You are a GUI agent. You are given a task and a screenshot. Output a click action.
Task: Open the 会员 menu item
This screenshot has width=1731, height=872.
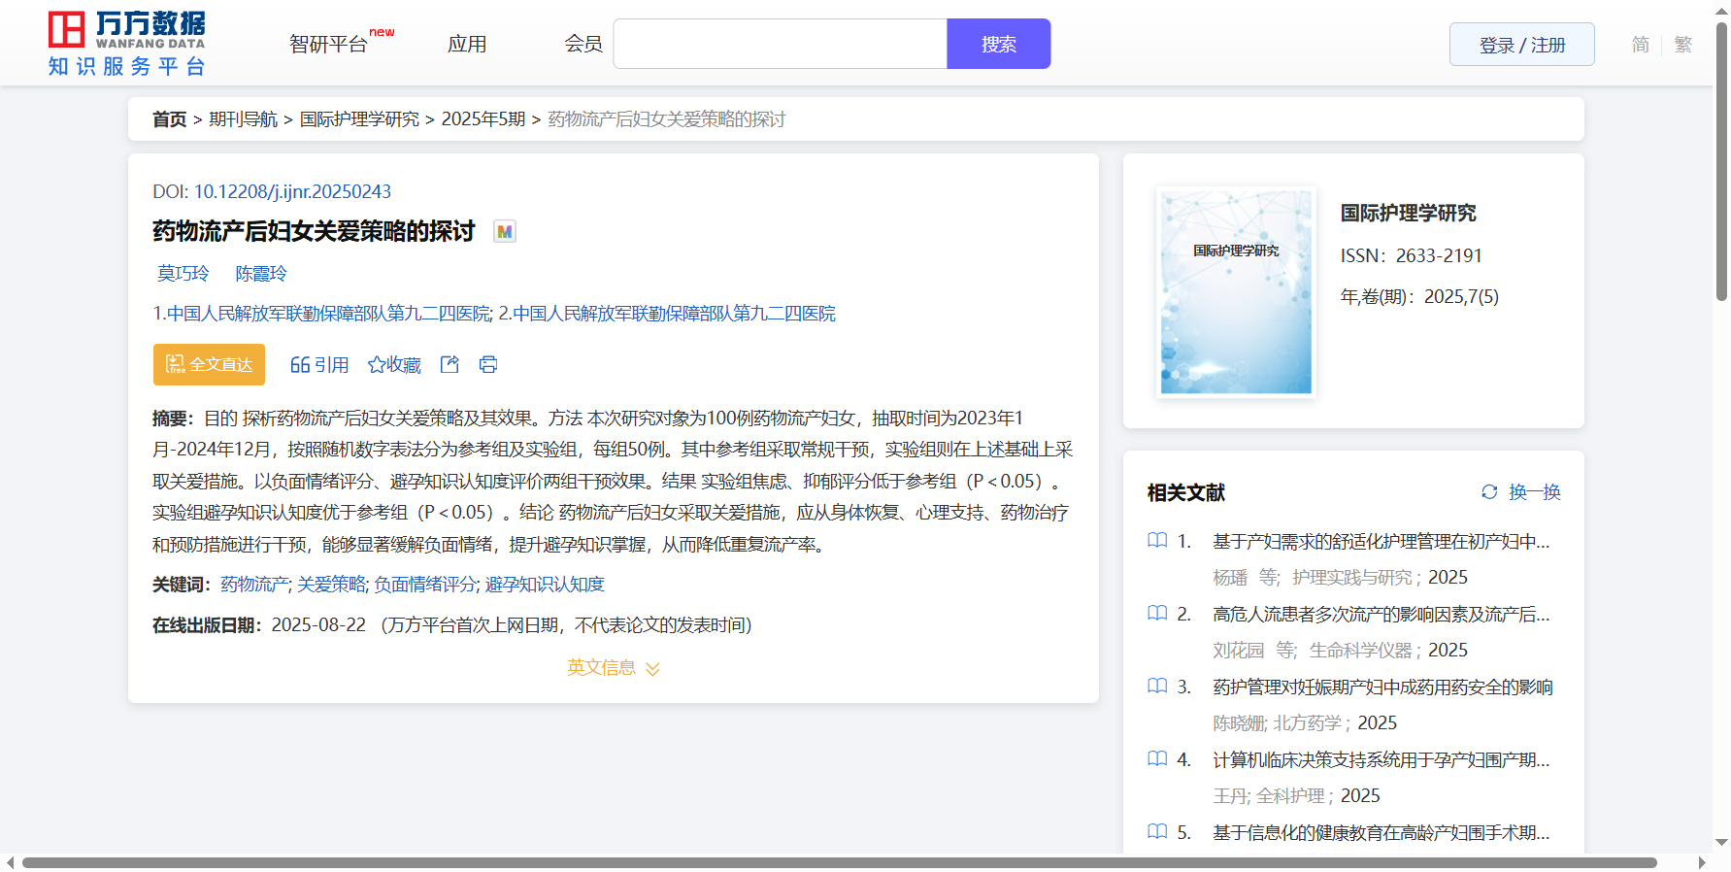(x=583, y=45)
